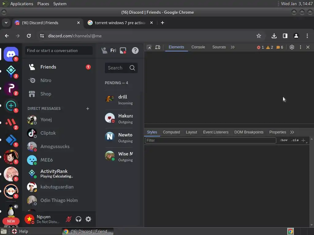Toggle DevTools device toolbar

158,47
